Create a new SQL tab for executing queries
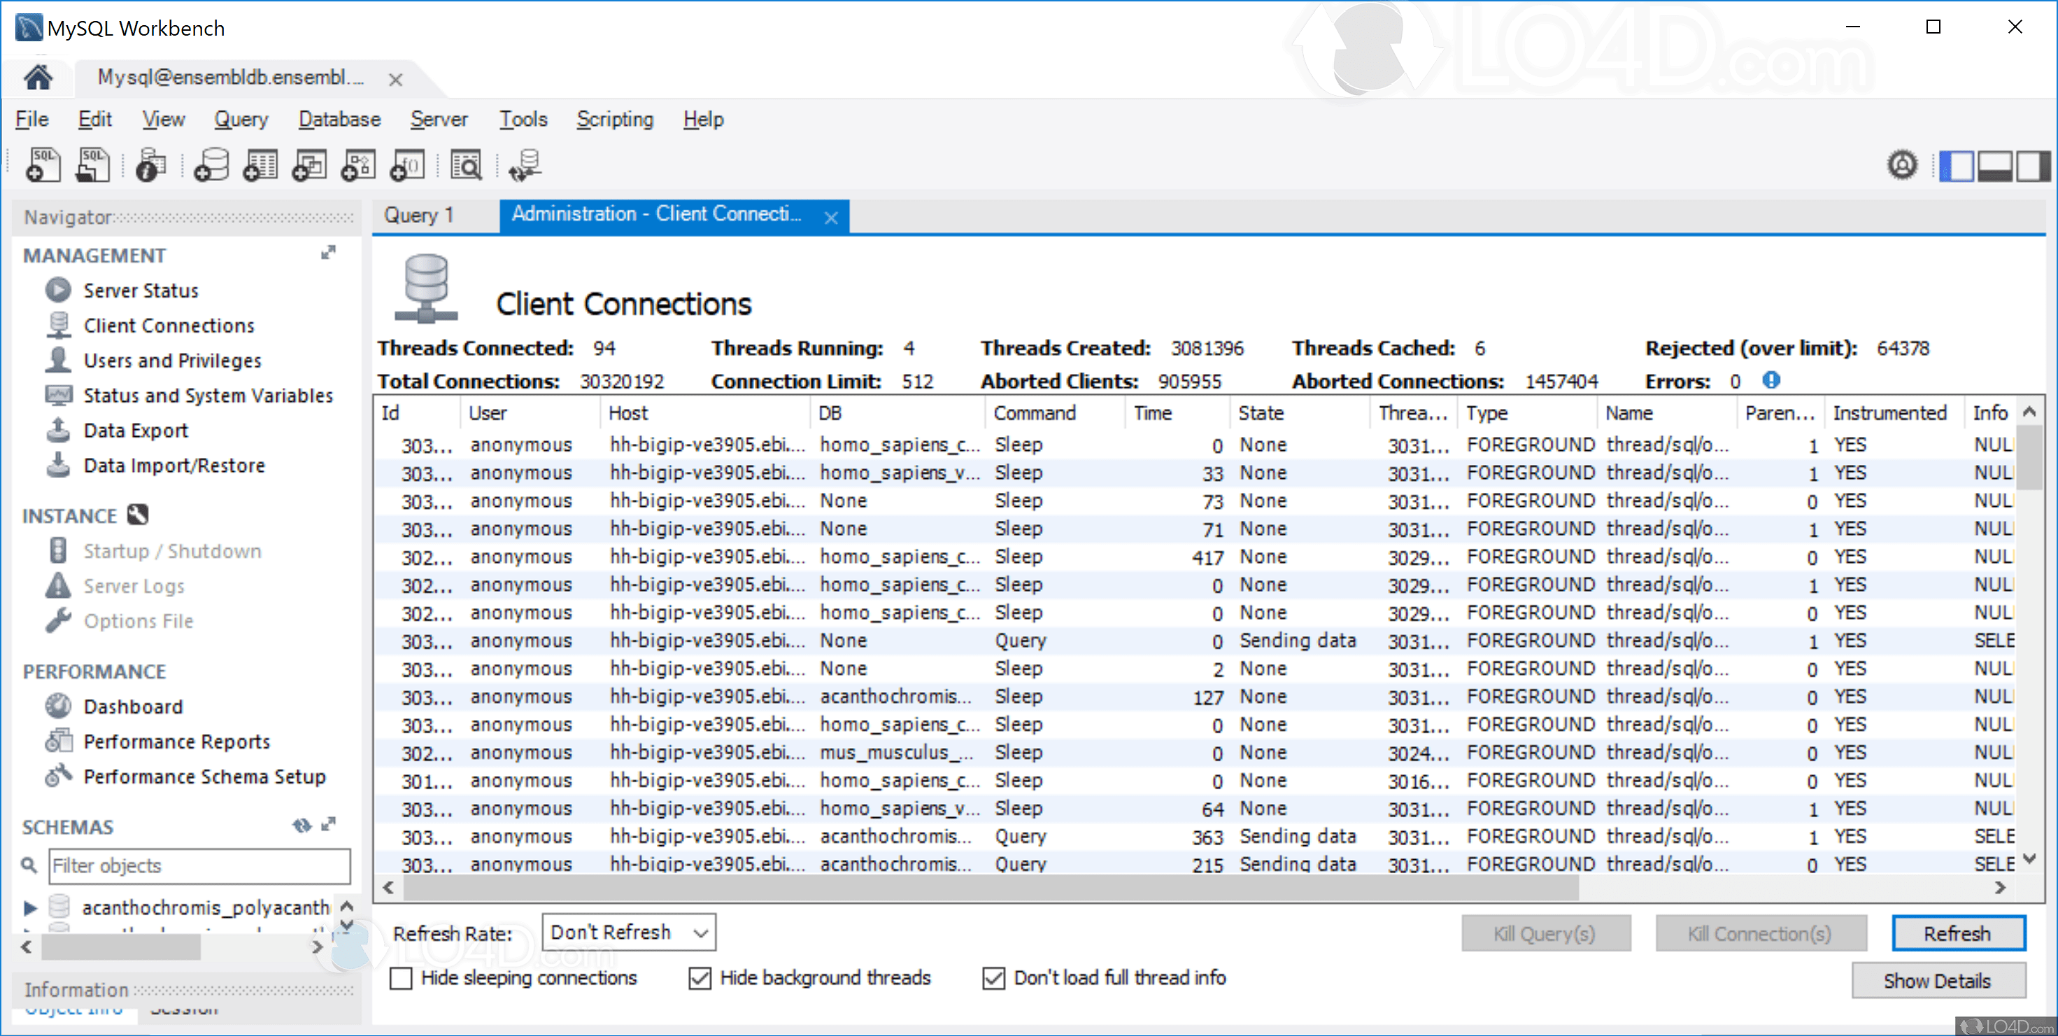 pyautogui.click(x=43, y=164)
